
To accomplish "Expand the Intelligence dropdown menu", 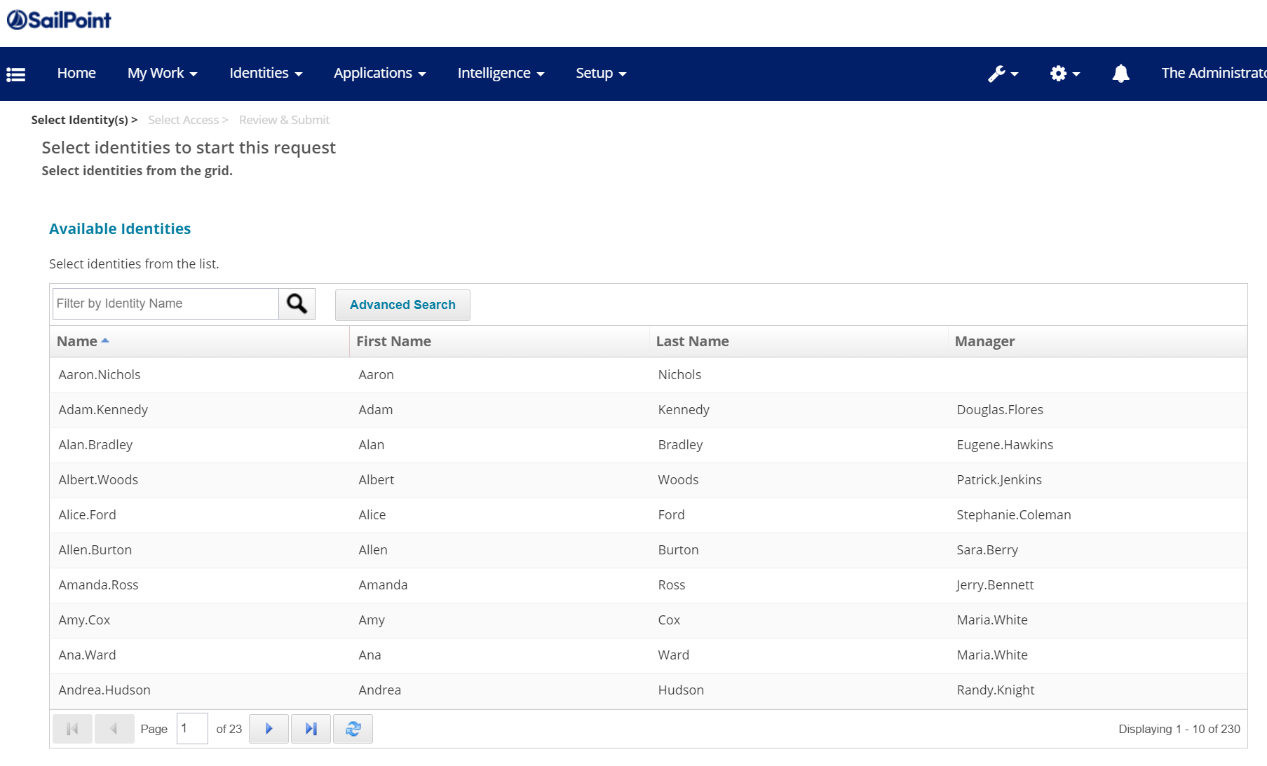I will (x=501, y=73).
